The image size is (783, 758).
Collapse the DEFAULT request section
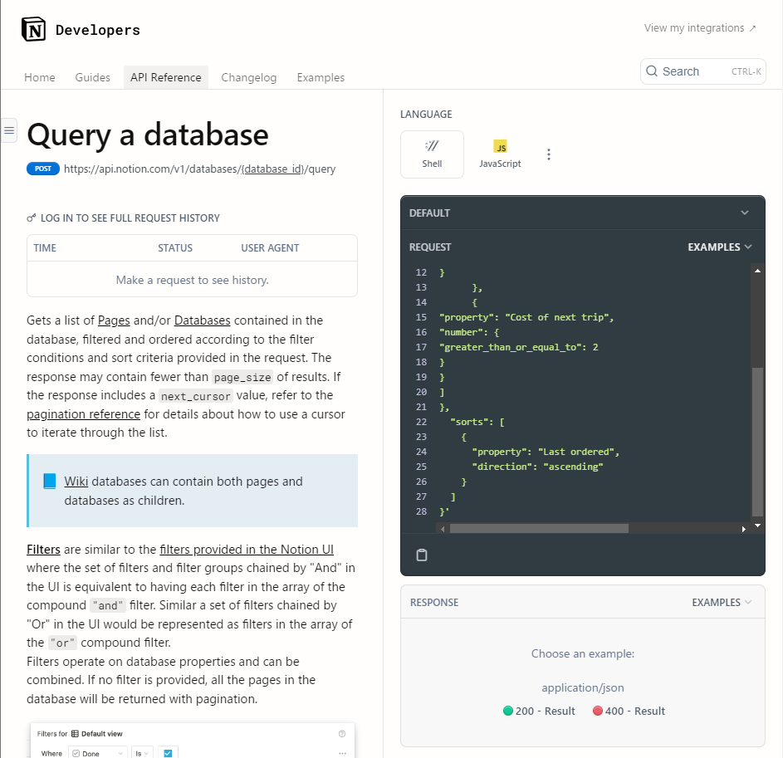coord(745,213)
